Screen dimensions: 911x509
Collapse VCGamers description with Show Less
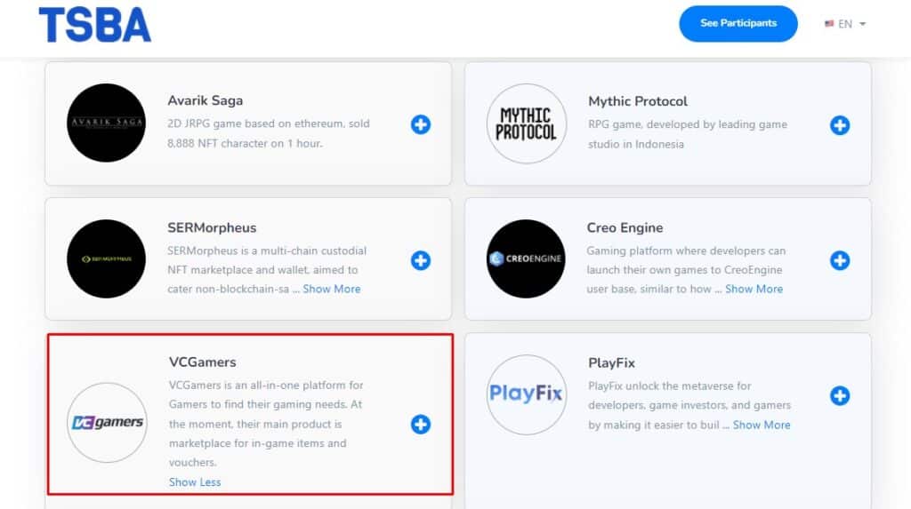coord(195,482)
